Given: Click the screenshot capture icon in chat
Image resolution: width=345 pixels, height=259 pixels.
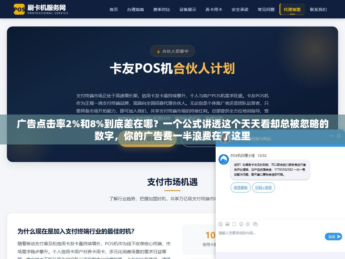Looking at the screenshot, I should [234, 224].
